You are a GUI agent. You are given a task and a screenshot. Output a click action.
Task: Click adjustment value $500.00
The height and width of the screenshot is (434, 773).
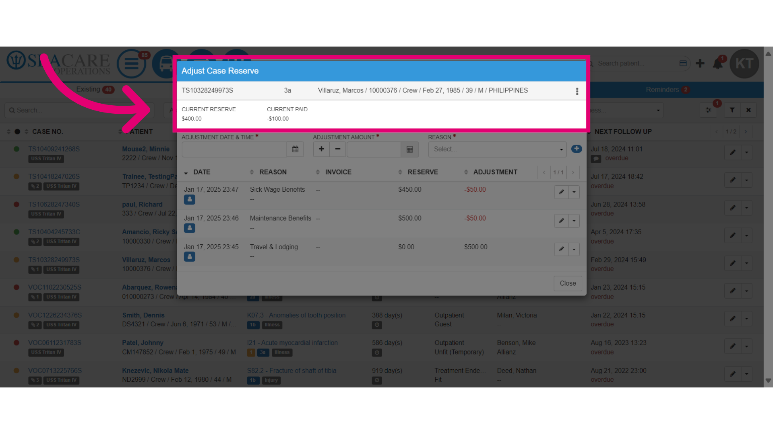tap(476, 247)
